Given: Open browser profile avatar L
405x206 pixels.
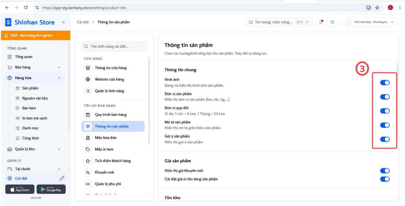Looking at the screenshot, I should (390, 8).
